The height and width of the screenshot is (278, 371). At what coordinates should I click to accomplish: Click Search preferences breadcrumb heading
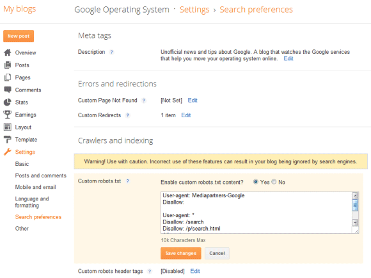tap(256, 10)
